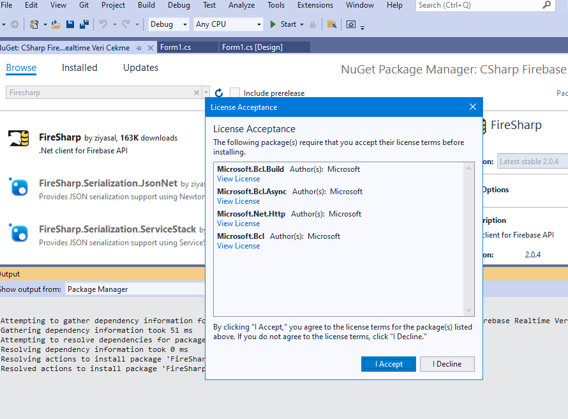Image resolution: width=568 pixels, height=419 pixels.
Task: Select the FireSharp.Serialization.ServiceStack package name
Action: (117, 229)
